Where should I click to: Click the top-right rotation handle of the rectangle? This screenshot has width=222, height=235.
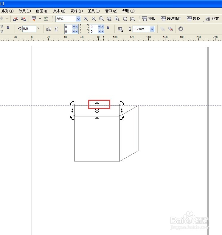click(122, 103)
